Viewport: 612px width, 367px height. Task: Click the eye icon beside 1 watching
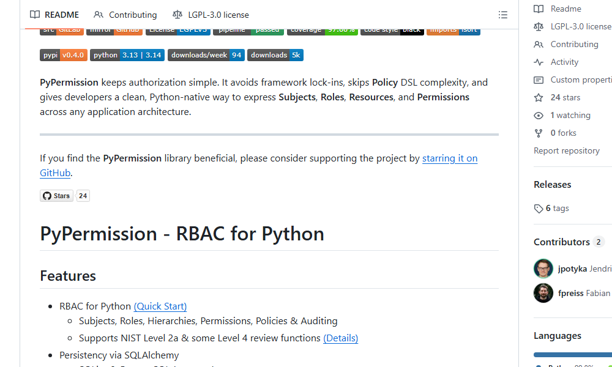539,116
